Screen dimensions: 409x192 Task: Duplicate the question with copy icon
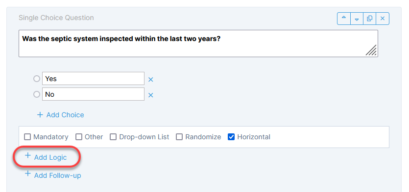[370, 19]
